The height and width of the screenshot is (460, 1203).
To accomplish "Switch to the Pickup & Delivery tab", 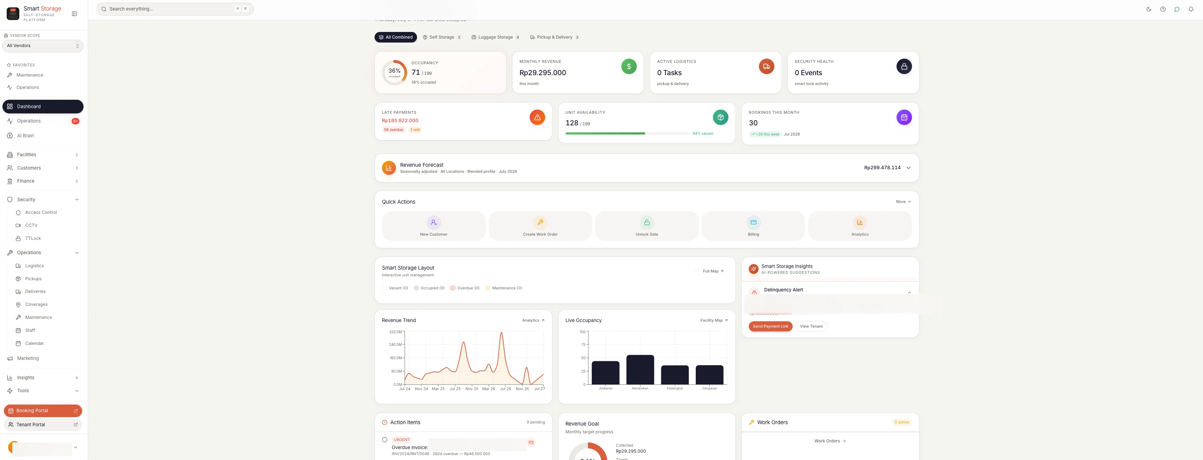I will click(x=554, y=37).
